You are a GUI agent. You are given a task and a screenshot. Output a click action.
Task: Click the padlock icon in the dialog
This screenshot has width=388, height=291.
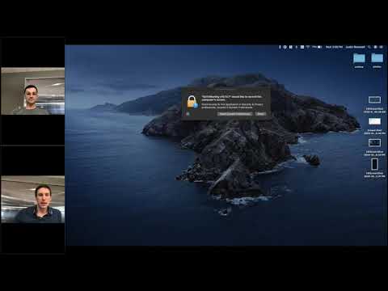192,103
